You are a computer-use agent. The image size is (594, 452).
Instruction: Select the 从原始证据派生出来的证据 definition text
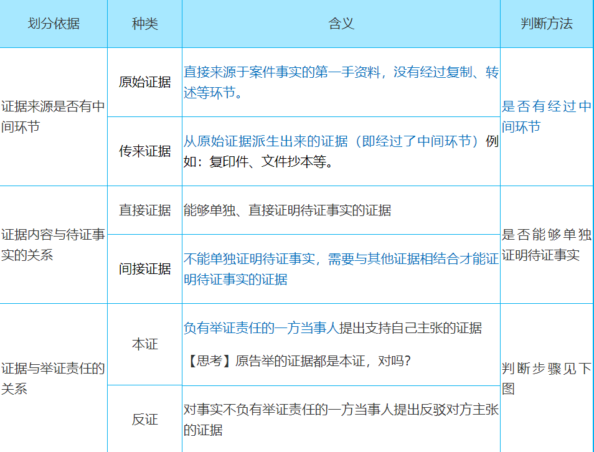coord(341,151)
